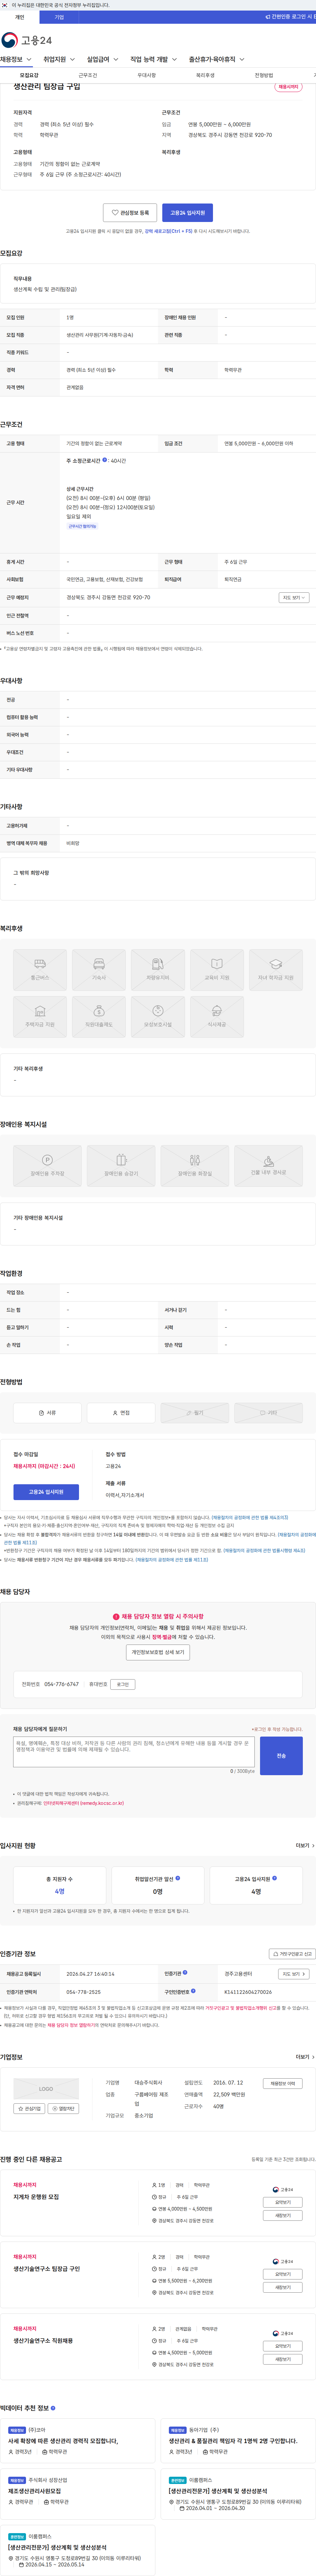Click info icon beside 고용24 입사지원 count
Viewport: 316px width, 2576px height.
(x=274, y=1878)
